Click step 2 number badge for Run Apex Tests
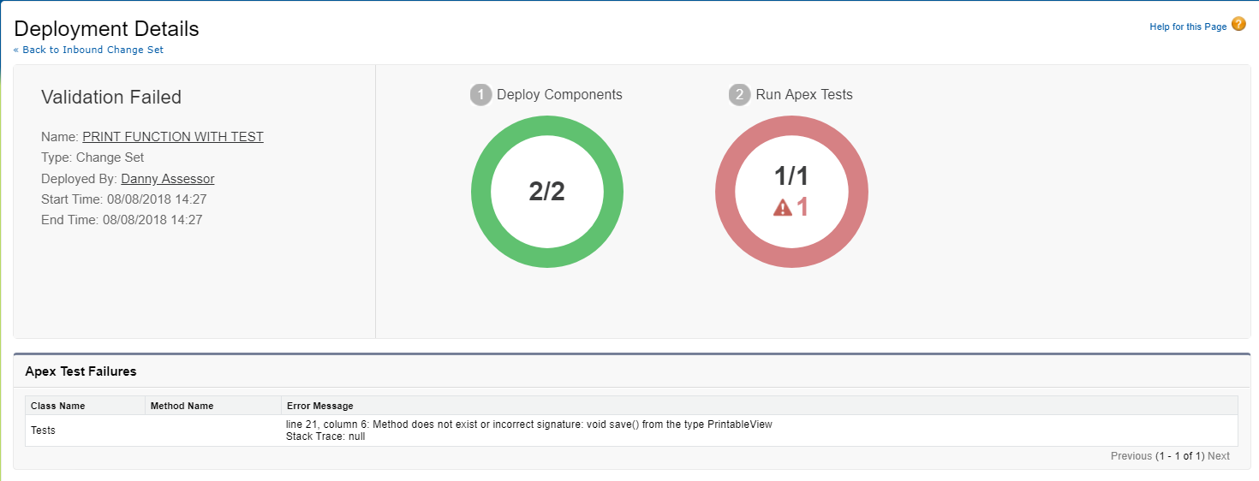 [x=740, y=95]
